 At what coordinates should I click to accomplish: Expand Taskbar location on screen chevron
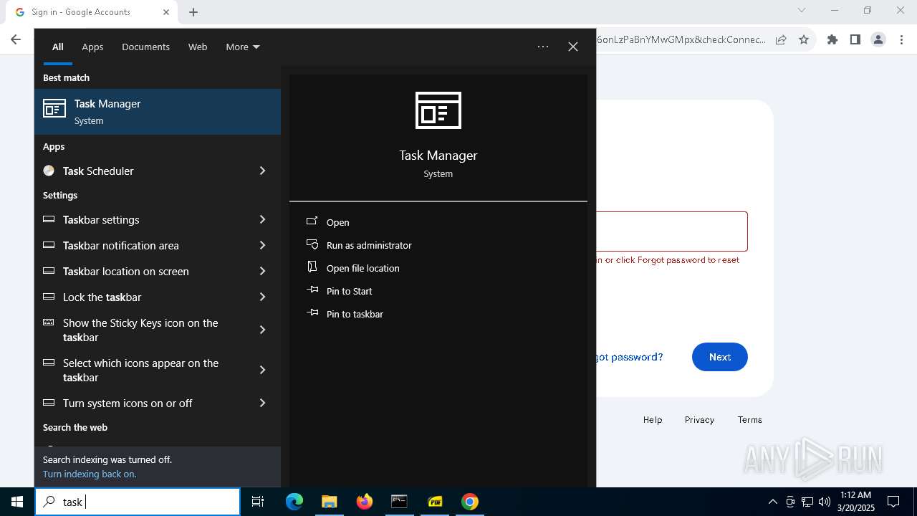[x=262, y=271]
